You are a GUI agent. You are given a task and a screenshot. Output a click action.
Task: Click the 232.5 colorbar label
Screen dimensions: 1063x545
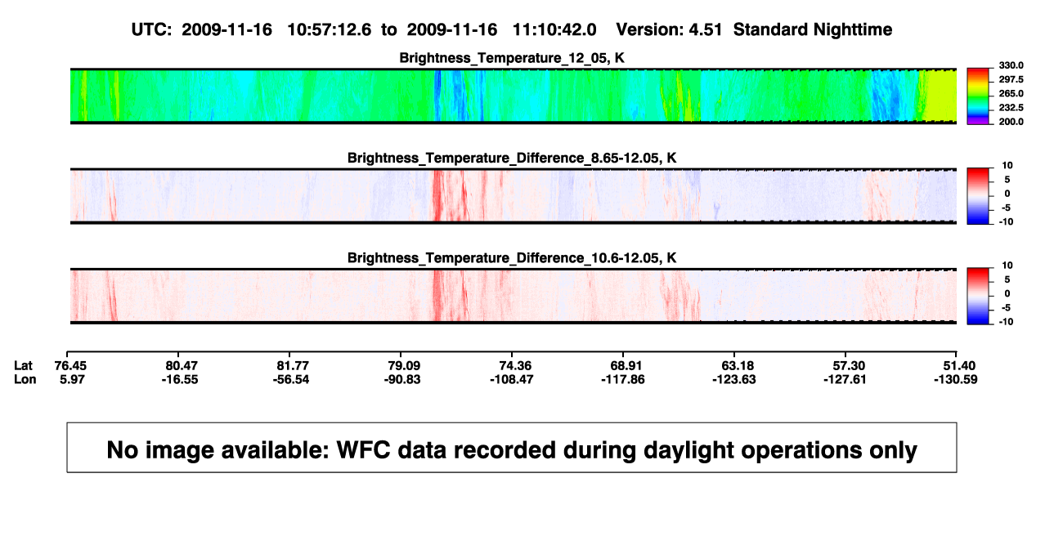click(1010, 107)
